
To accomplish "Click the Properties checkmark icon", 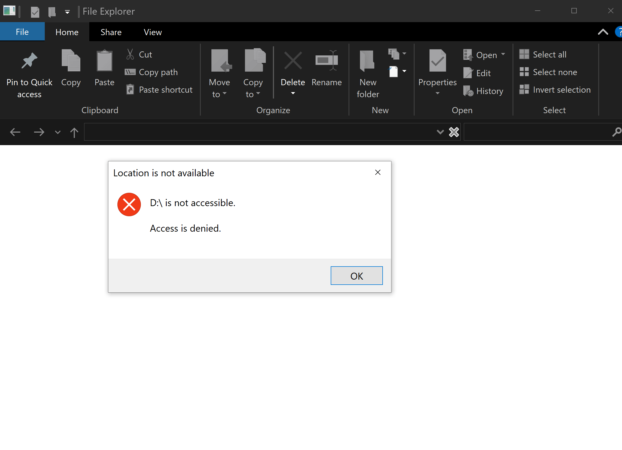I will 437,61.
